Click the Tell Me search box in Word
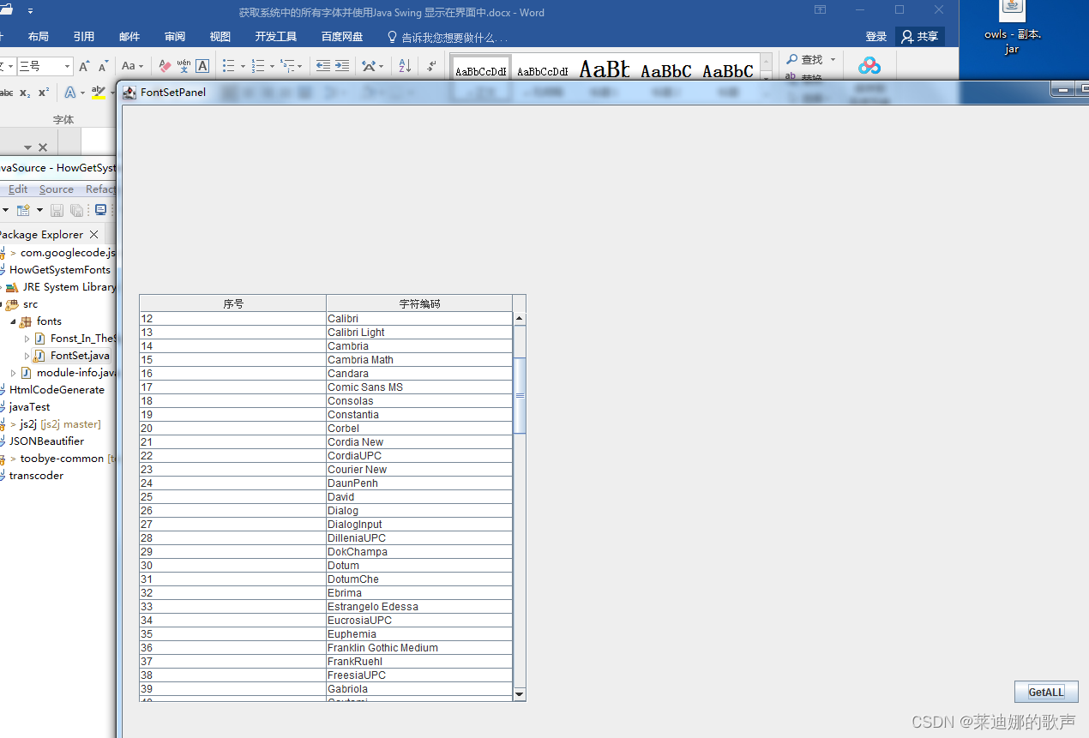The height and width of the screenshot is (738, 1089). 448,38
